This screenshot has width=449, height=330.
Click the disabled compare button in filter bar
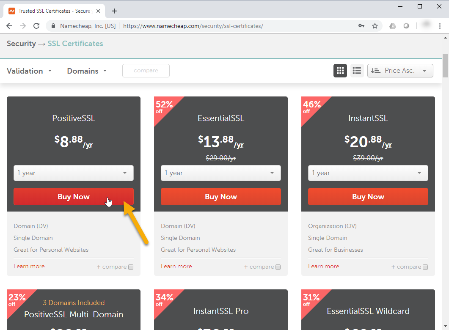(146, 71)
